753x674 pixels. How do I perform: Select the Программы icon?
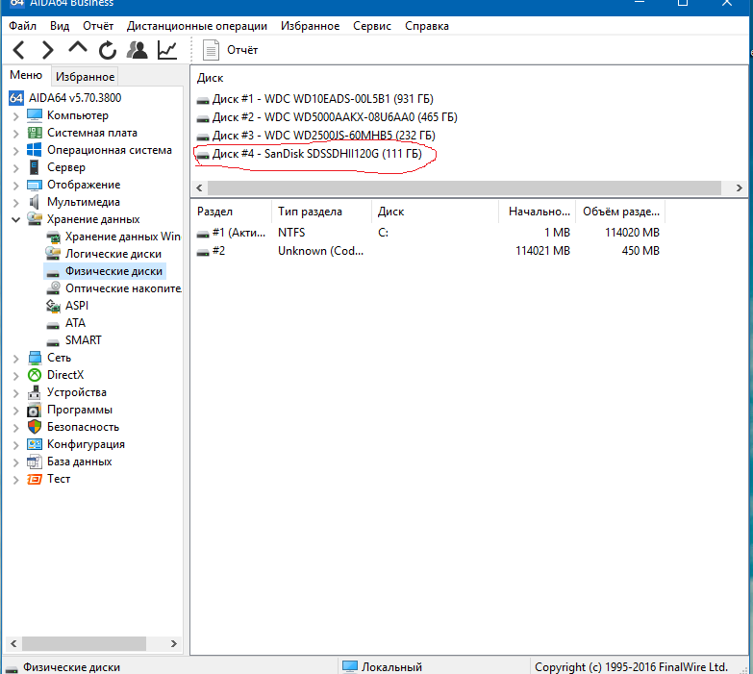tap(35, 410)
